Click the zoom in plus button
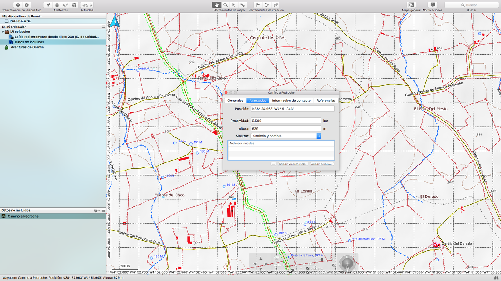501x281 pixels. point(332,260)
